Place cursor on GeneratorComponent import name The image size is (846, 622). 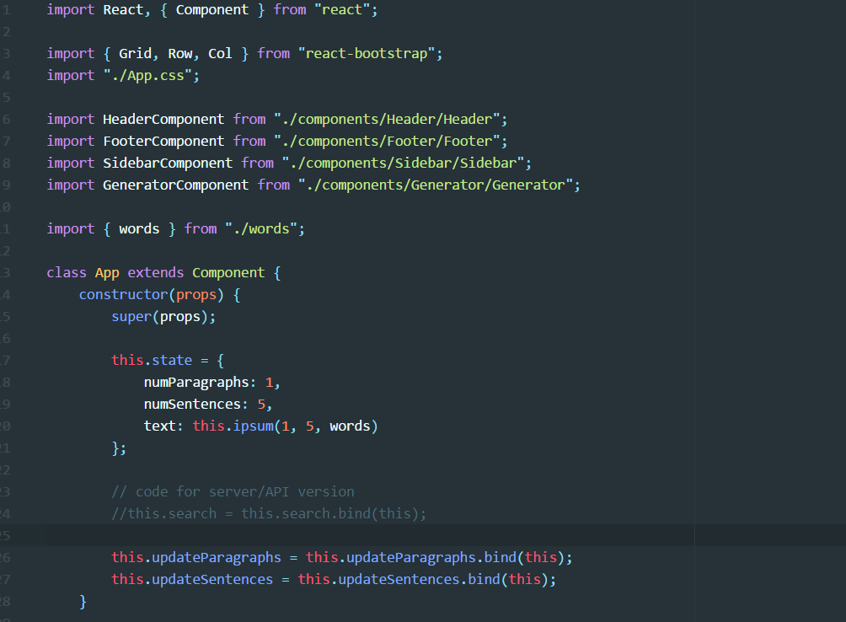pos(175,185)
